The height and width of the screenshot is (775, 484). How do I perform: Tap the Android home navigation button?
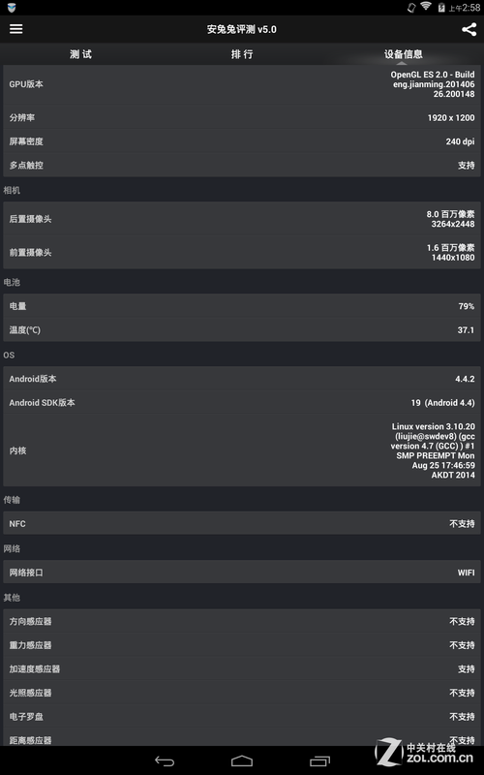pyautogui.click(x=241, y=761)
